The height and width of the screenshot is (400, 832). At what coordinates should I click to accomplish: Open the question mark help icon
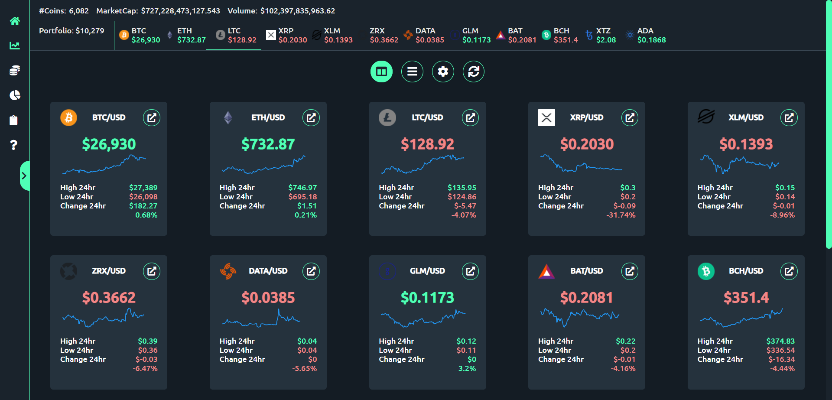[14, 145]
